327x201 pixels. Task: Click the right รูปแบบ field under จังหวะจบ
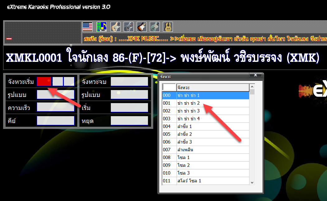coord(129,94)
